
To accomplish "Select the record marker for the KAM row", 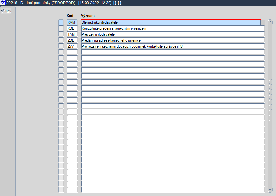I will pyautogui.click(x=61, y=22).
